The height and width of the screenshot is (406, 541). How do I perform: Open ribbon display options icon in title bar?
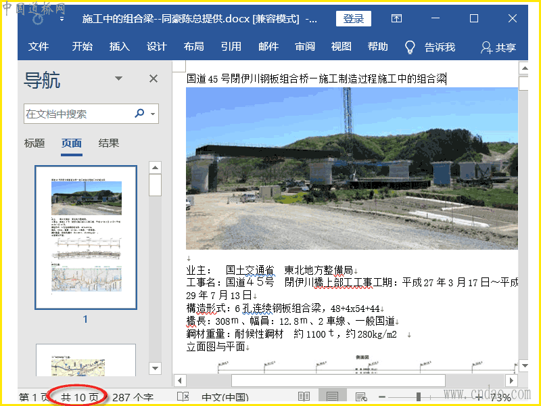pyautogui.click(x=396, y=18)
